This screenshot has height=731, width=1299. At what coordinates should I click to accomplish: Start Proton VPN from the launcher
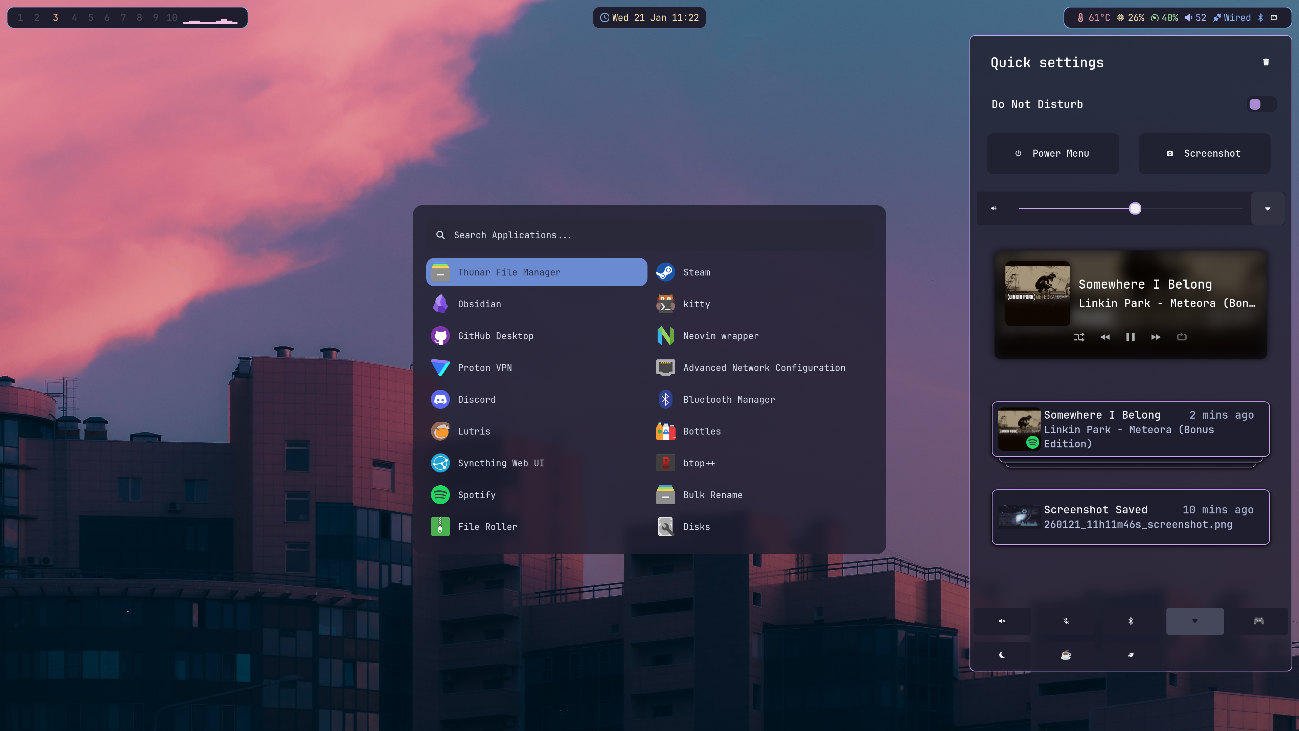tap(537, 368)
